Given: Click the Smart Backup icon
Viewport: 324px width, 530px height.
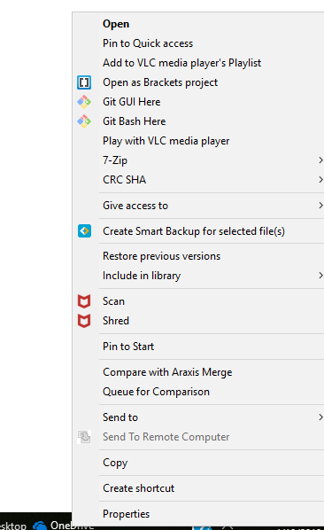Looking at the screenshot, I should click(x=84, y=231).
